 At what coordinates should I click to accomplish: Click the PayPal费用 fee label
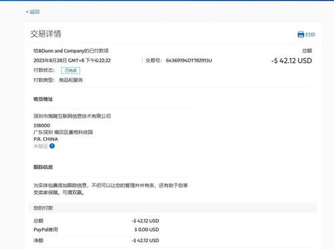[45, 230]
